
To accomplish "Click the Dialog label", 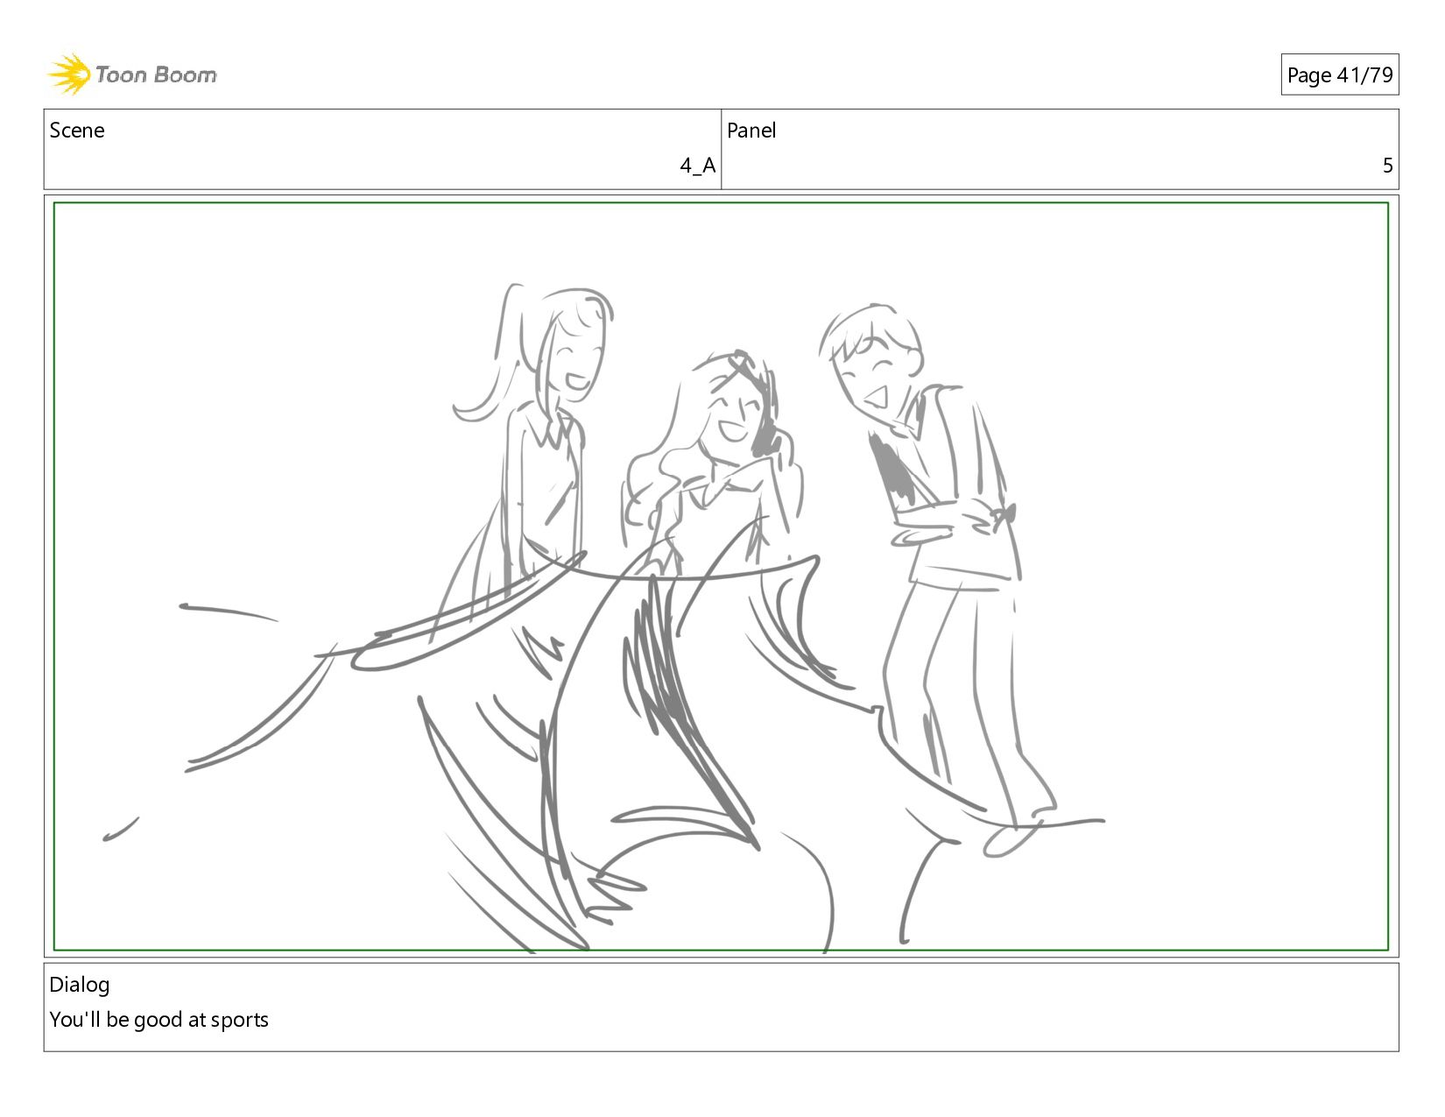I will [80, 985].
